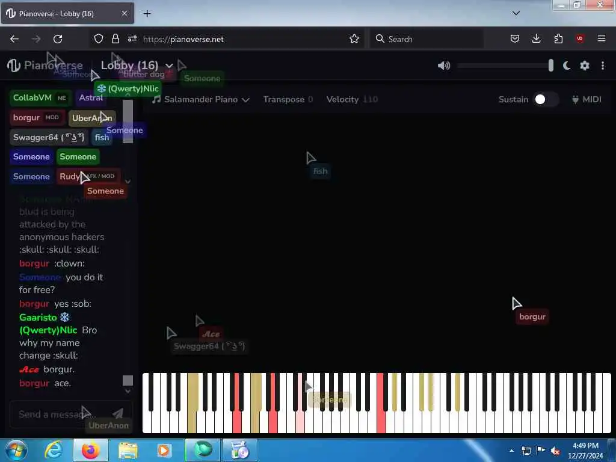This screenshot has height=462, width=616.
Task: Click the network tray icon
Action: (x=526, y=451)
